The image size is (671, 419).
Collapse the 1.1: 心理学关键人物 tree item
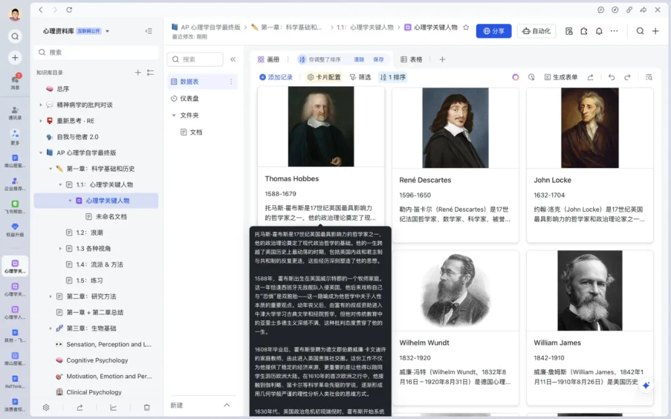click(x=60, y=185)
